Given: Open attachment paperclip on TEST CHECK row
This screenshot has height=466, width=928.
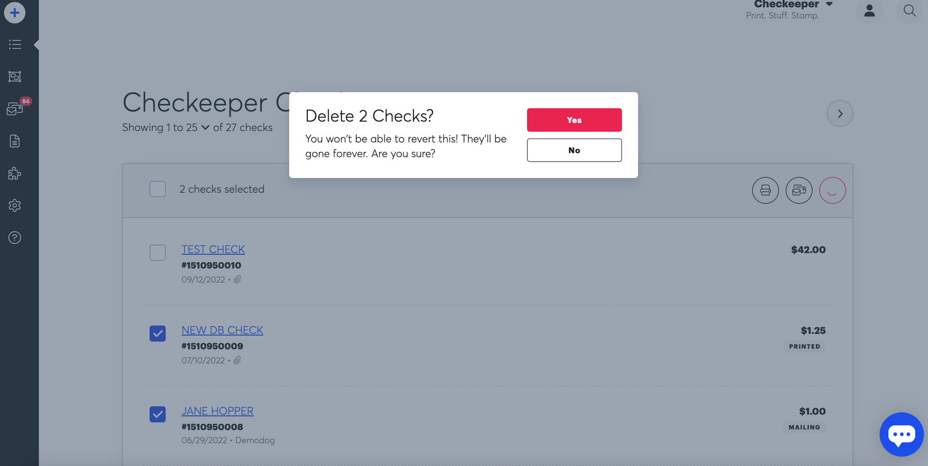Looking at the screenshot, I should [x=237, y=279].
